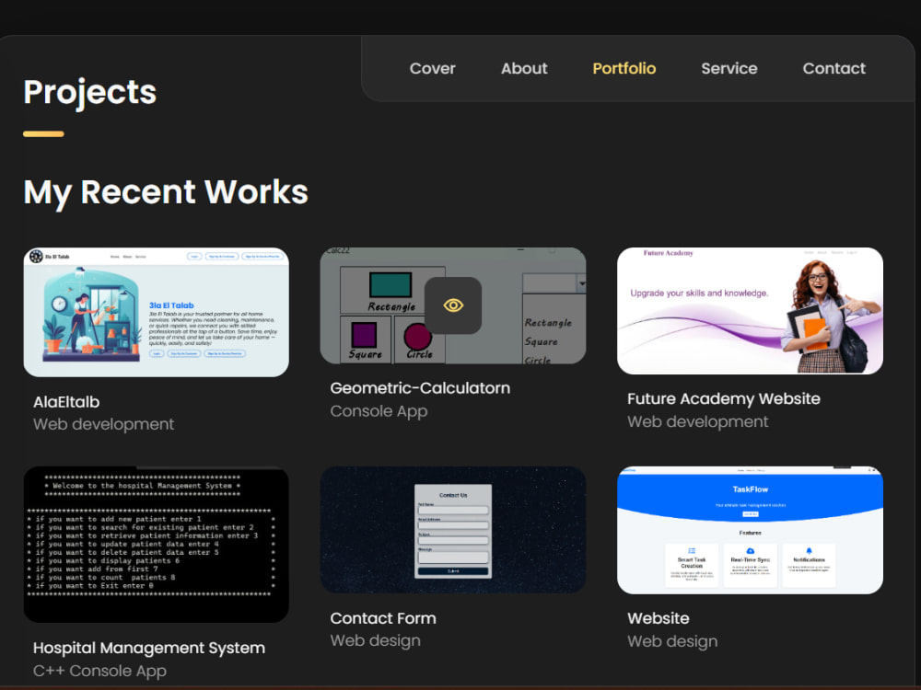
Task: Go to the About section
Action: click(524, 69)
